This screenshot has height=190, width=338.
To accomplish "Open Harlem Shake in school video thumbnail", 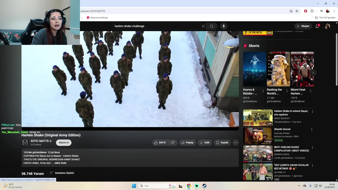I will (x=258, y=118).
